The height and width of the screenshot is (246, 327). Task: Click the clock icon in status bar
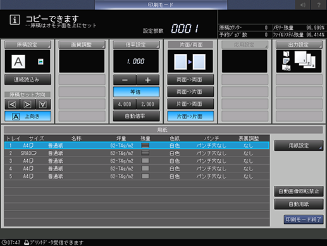pos(4,242)
